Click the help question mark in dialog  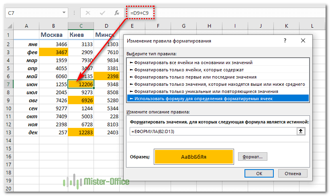(285, 40)
